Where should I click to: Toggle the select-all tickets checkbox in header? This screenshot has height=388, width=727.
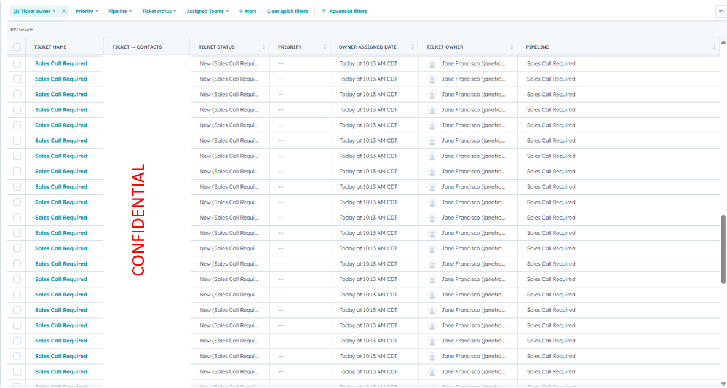[x=17, y=47]
